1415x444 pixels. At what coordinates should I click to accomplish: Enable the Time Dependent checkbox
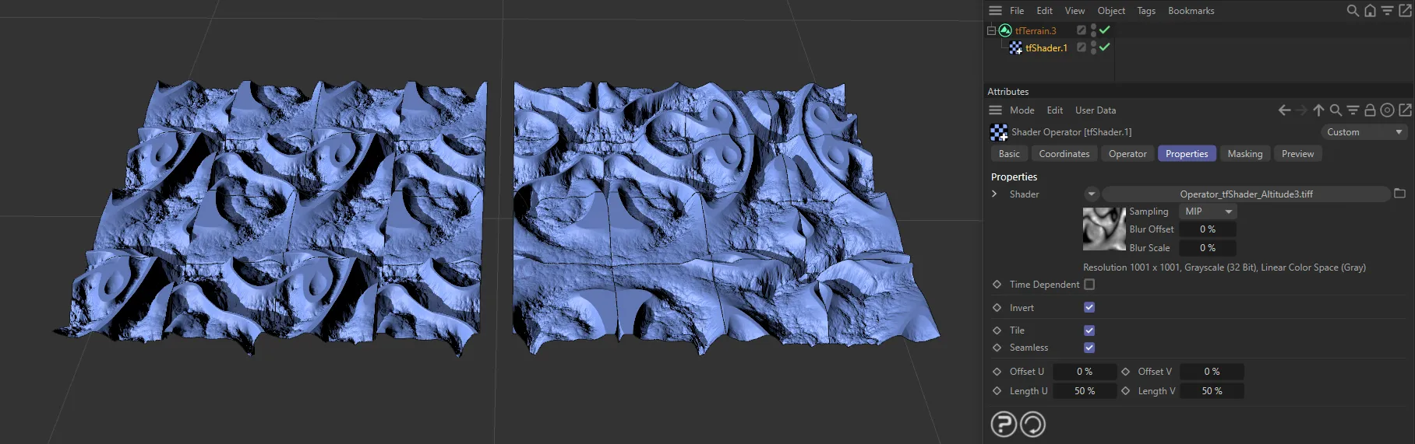coord(1089,285)
